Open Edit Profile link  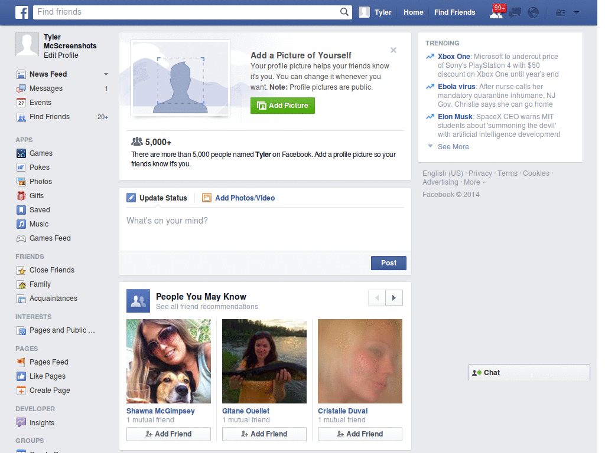pyautogui.click(x=61, y=55)
